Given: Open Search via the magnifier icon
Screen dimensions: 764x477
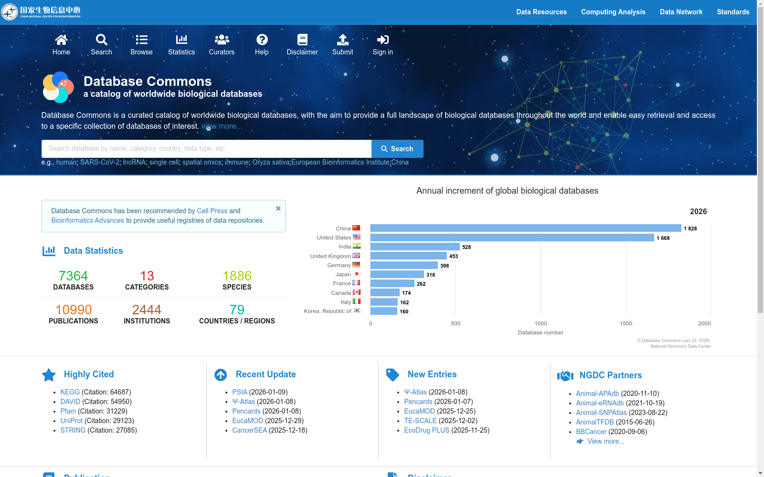Looking at the screenshot, I should point(101,40).
